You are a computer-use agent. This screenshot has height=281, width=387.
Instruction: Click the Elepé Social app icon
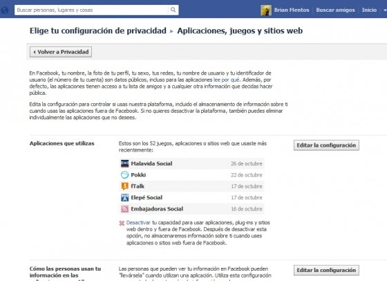click(124, 197)
